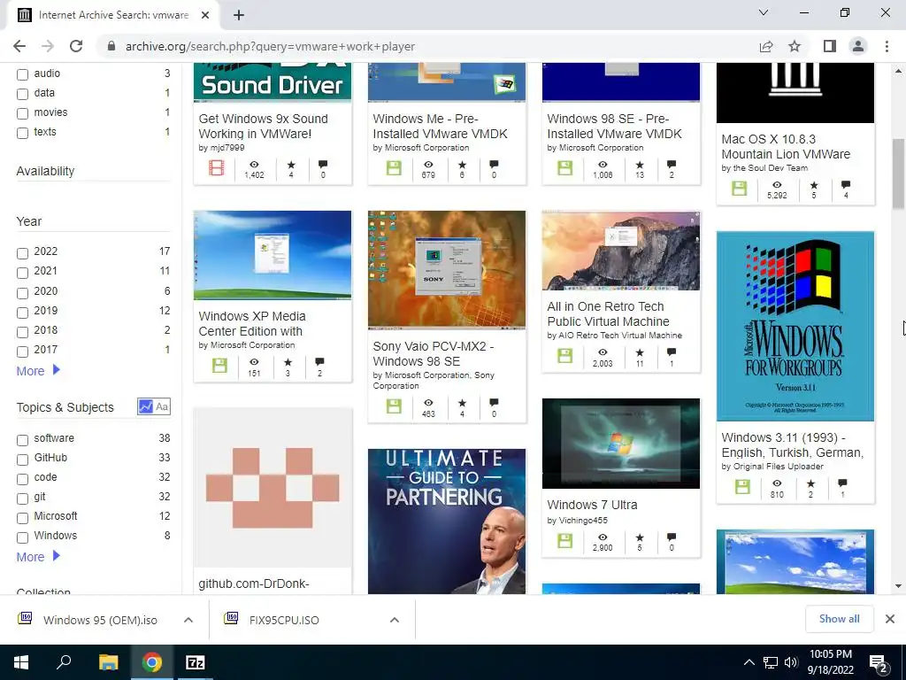
Task: Click the software icon on Windows Me card
Action: click(394, 168)
